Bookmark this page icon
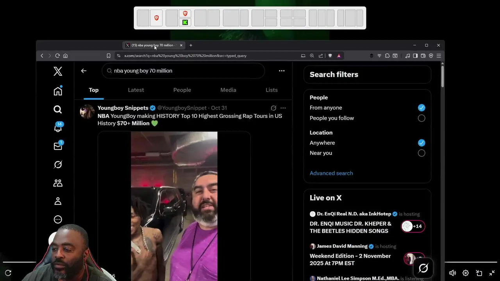Screen dimensions: 500x281 (x=108, y=56)
